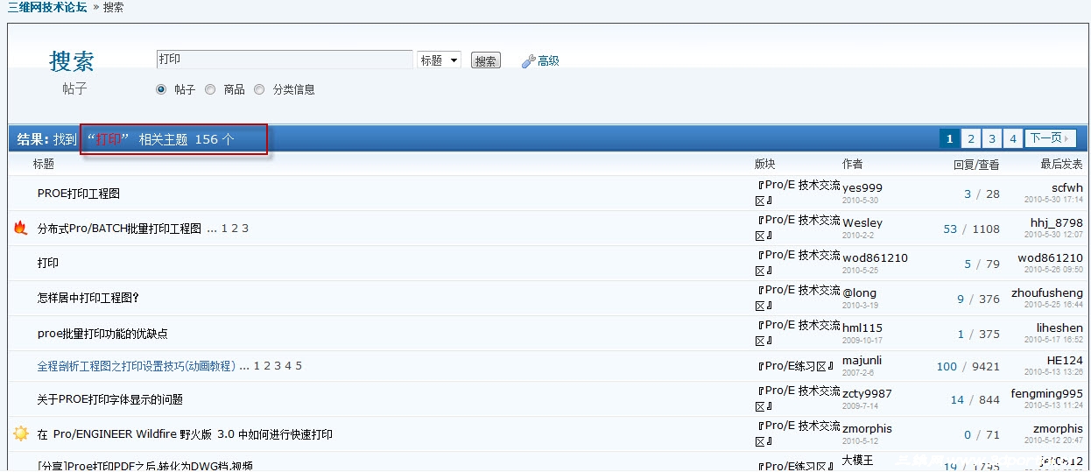Click the 版块 column header
Viewport: 1091px width, 472px height.
pos(765,164)
